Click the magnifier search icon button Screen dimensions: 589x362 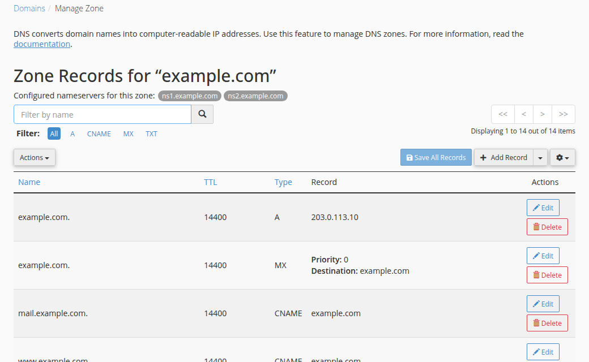202,114
